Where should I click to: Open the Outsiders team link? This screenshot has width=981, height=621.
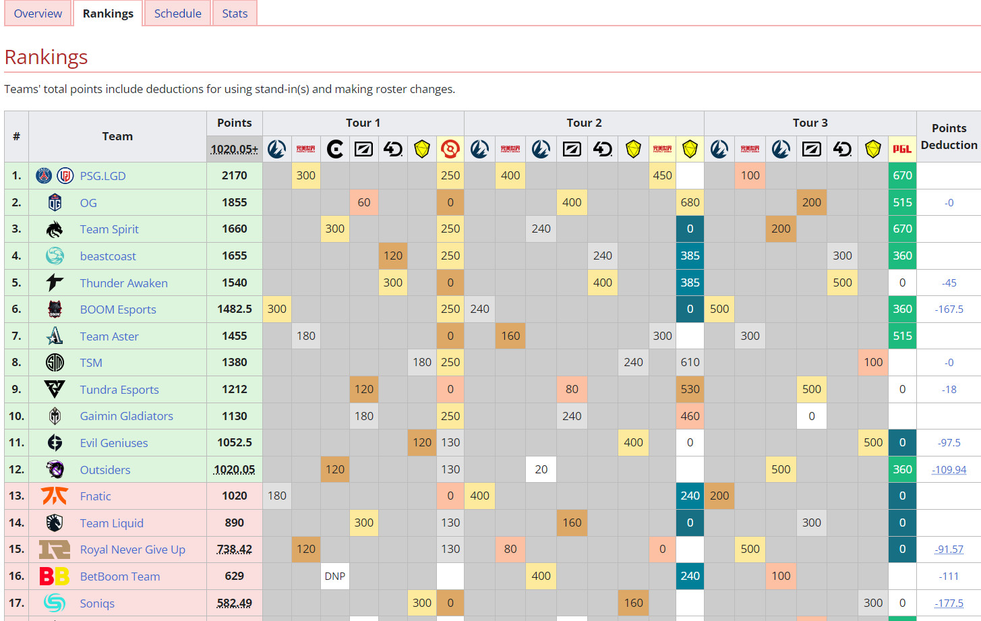pos(105,470)
